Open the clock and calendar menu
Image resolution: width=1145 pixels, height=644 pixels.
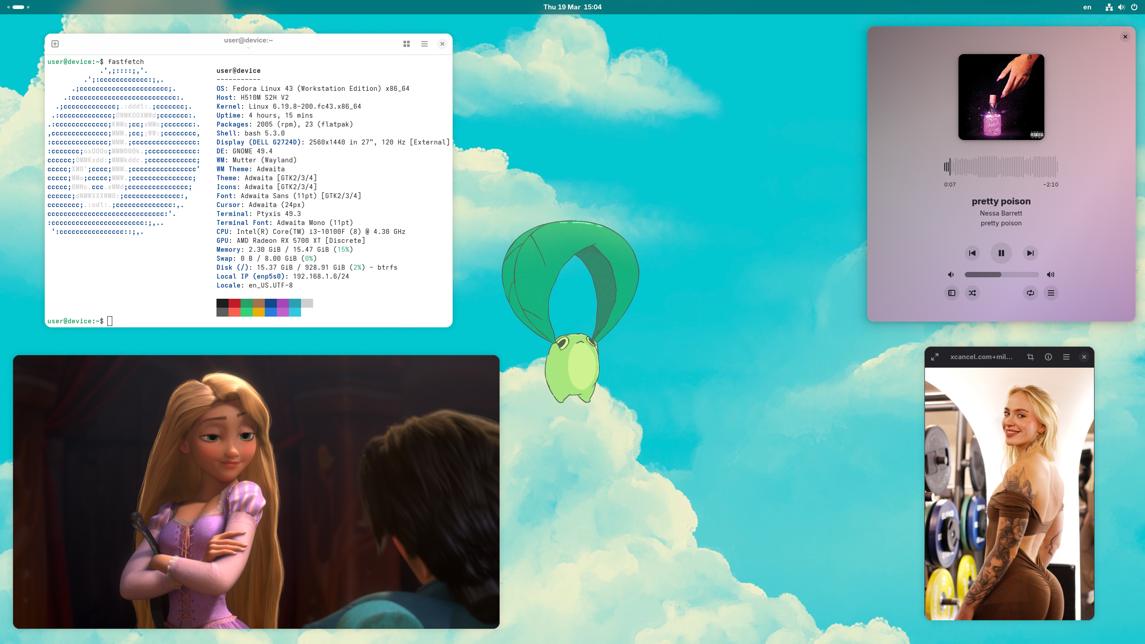pyautogui.click(x=572, y=7)
